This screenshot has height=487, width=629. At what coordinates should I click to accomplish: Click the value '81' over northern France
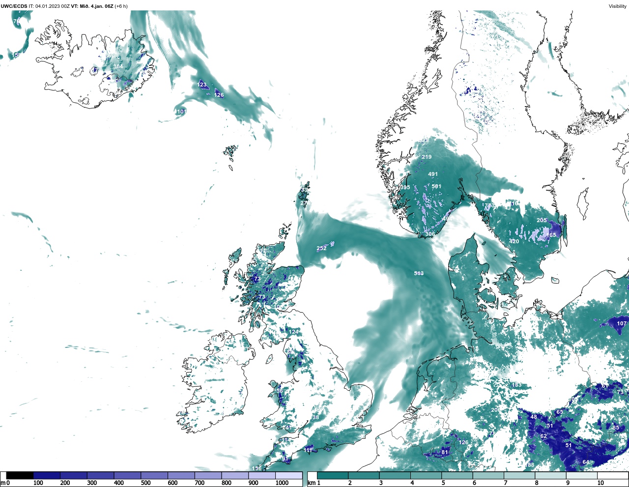[445, 452]
